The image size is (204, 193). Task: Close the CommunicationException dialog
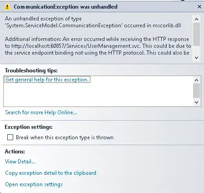[x=199, y=7]
